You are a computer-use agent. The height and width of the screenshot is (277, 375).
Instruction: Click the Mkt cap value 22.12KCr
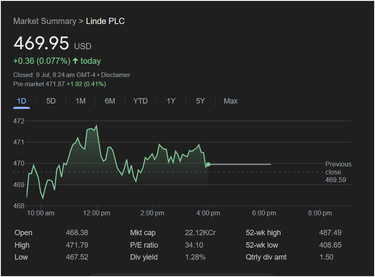click(200, 233)
